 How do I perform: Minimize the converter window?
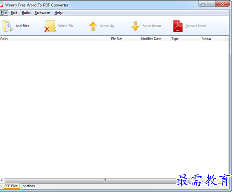pyautogui.click(x=203, y=4)
